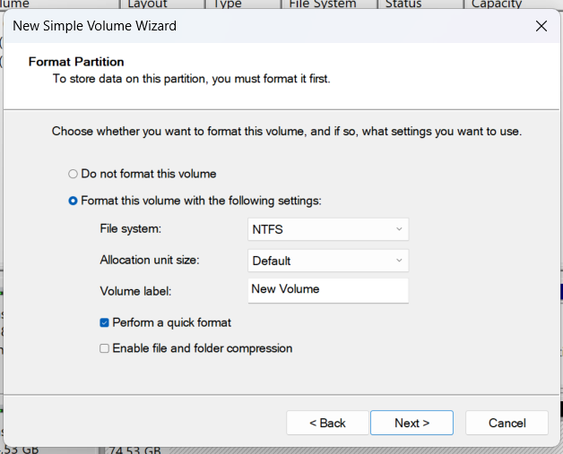Click the 74.53 GB partition in background
Viewport: 563px width, 454px height.
pyautogui.click(x=133, y=449)
